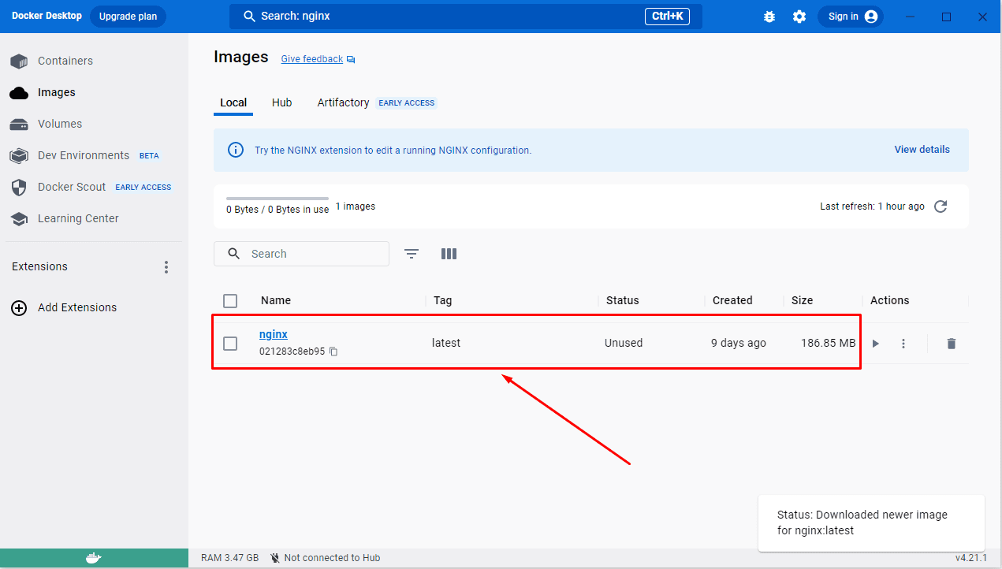The image size is (1002, 569).
Task: Click the EARLY ACCESS badge beside Artifactory
Action: 407,103
